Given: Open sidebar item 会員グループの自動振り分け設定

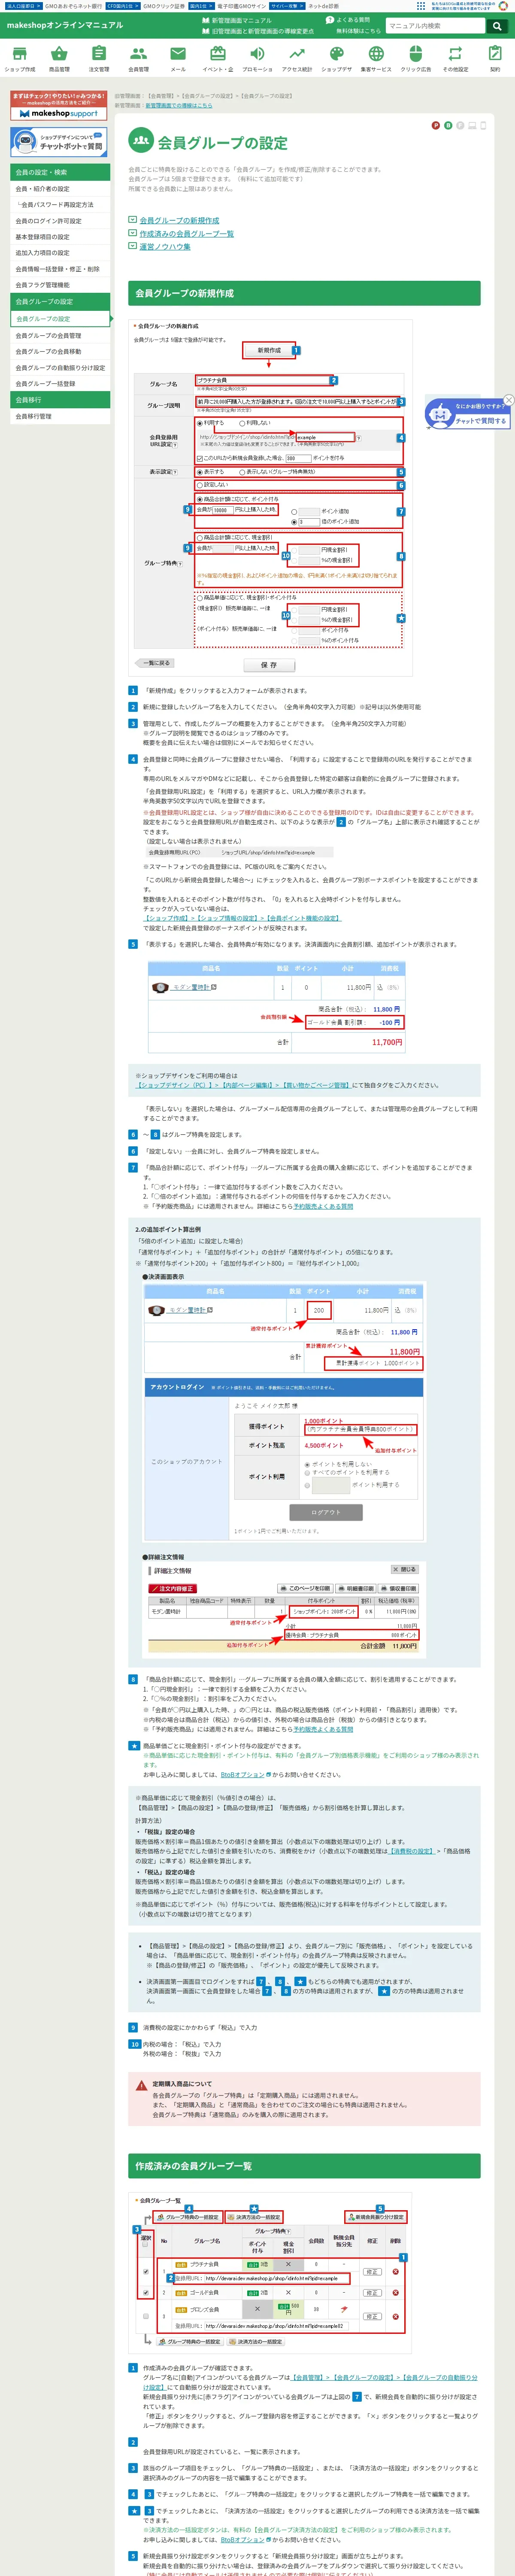Looking at the screenshot, I should [60, 368].
